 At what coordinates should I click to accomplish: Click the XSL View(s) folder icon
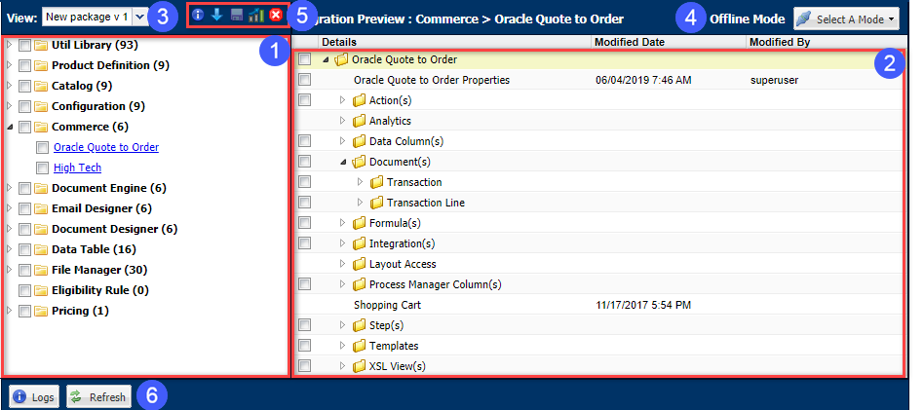[x=359, y=366]
